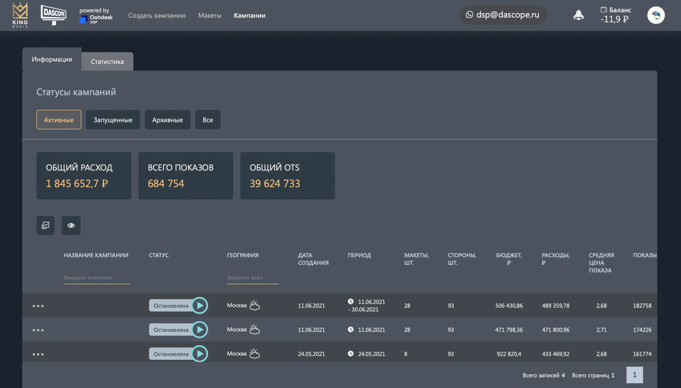Resume the first stopped campaign with play button
The height and width of the screenshot is (388, 681).
pyautogui.click(x=200, y=305)
